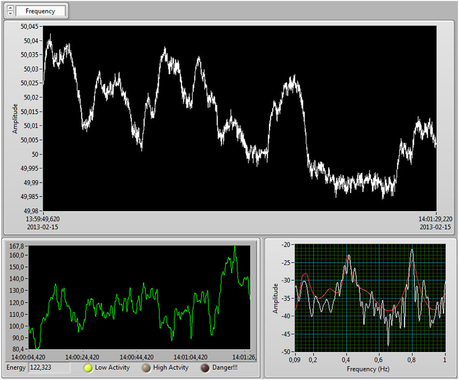Click the up arrow of the Frequency selector
Screen dimensions: 459x380
point(11,9)
